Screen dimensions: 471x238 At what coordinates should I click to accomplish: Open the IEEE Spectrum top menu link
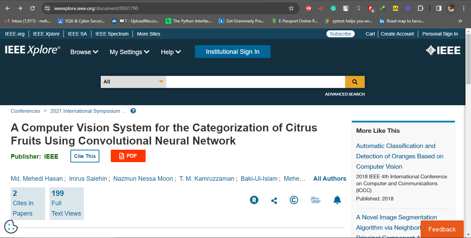pyautogui.click(x=112, y=34)
